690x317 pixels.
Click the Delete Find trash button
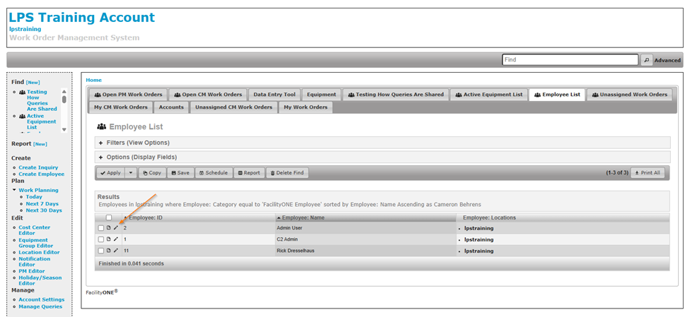pos(286,172)
